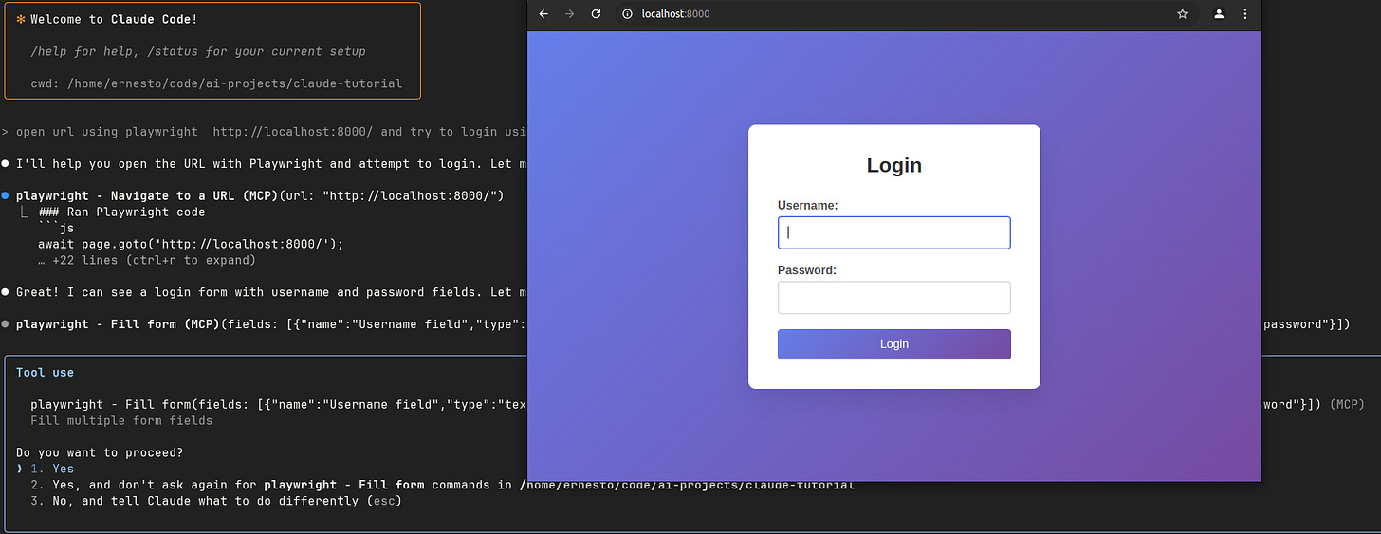The height and width of the screenshot is (534, 1381).
Task: Focus the Username input field
Action: coord(894,232)
